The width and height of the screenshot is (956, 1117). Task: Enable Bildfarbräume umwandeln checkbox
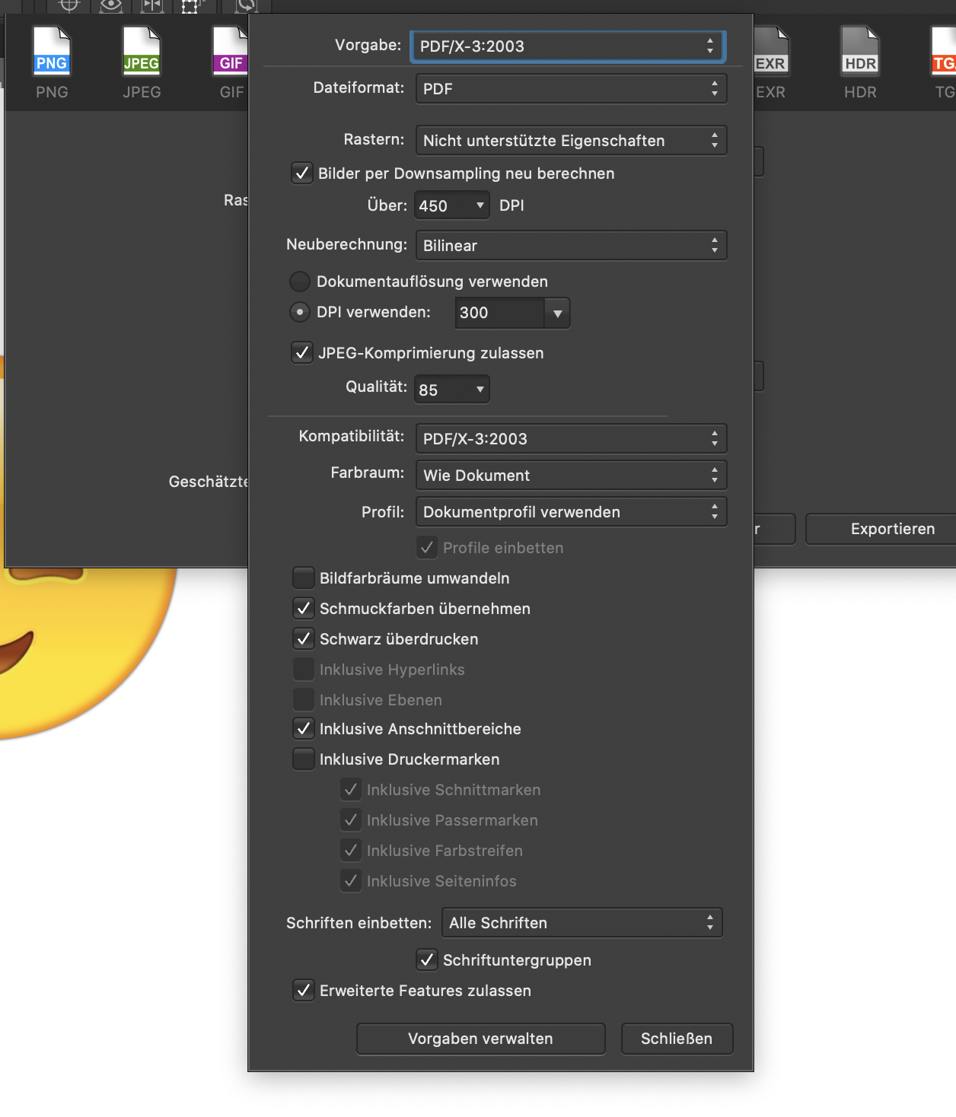tap(304, 578)
